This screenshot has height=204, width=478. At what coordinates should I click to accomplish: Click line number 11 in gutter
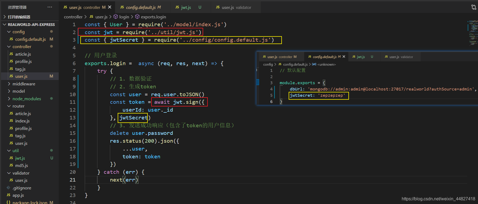click(x=72, y=102)
